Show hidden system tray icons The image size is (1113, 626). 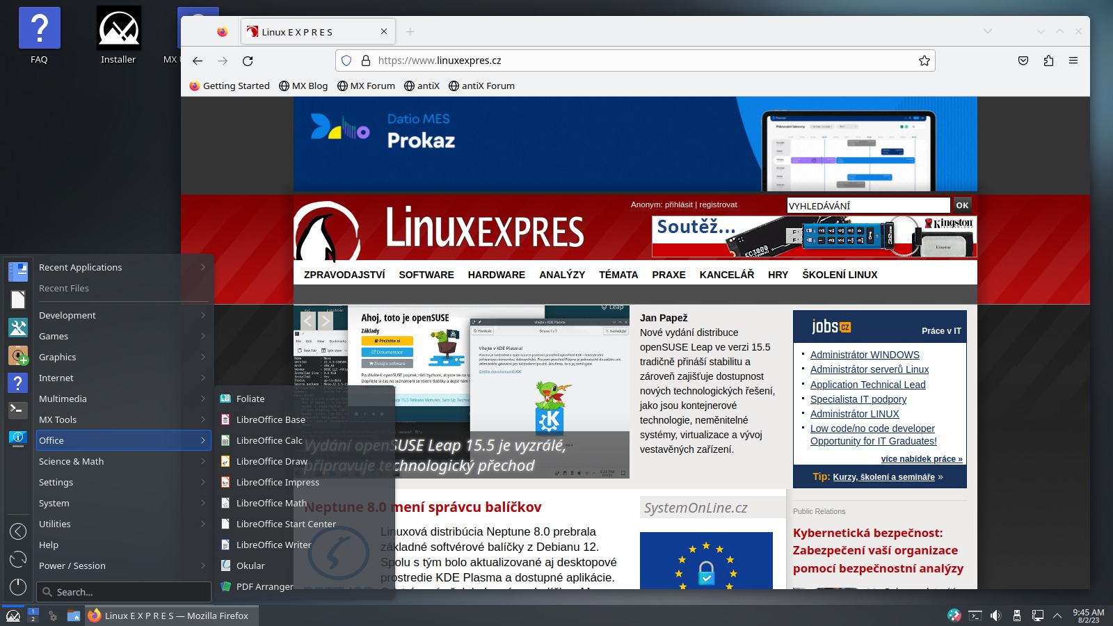pos(1057,616)
